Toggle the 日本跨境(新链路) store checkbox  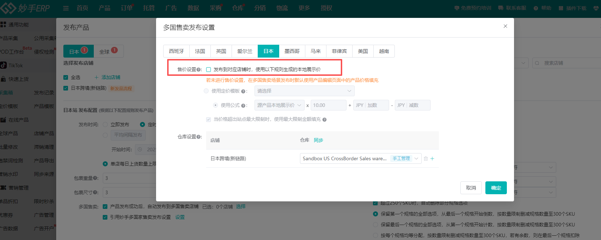pyautogui.click(x=66, y=88)
